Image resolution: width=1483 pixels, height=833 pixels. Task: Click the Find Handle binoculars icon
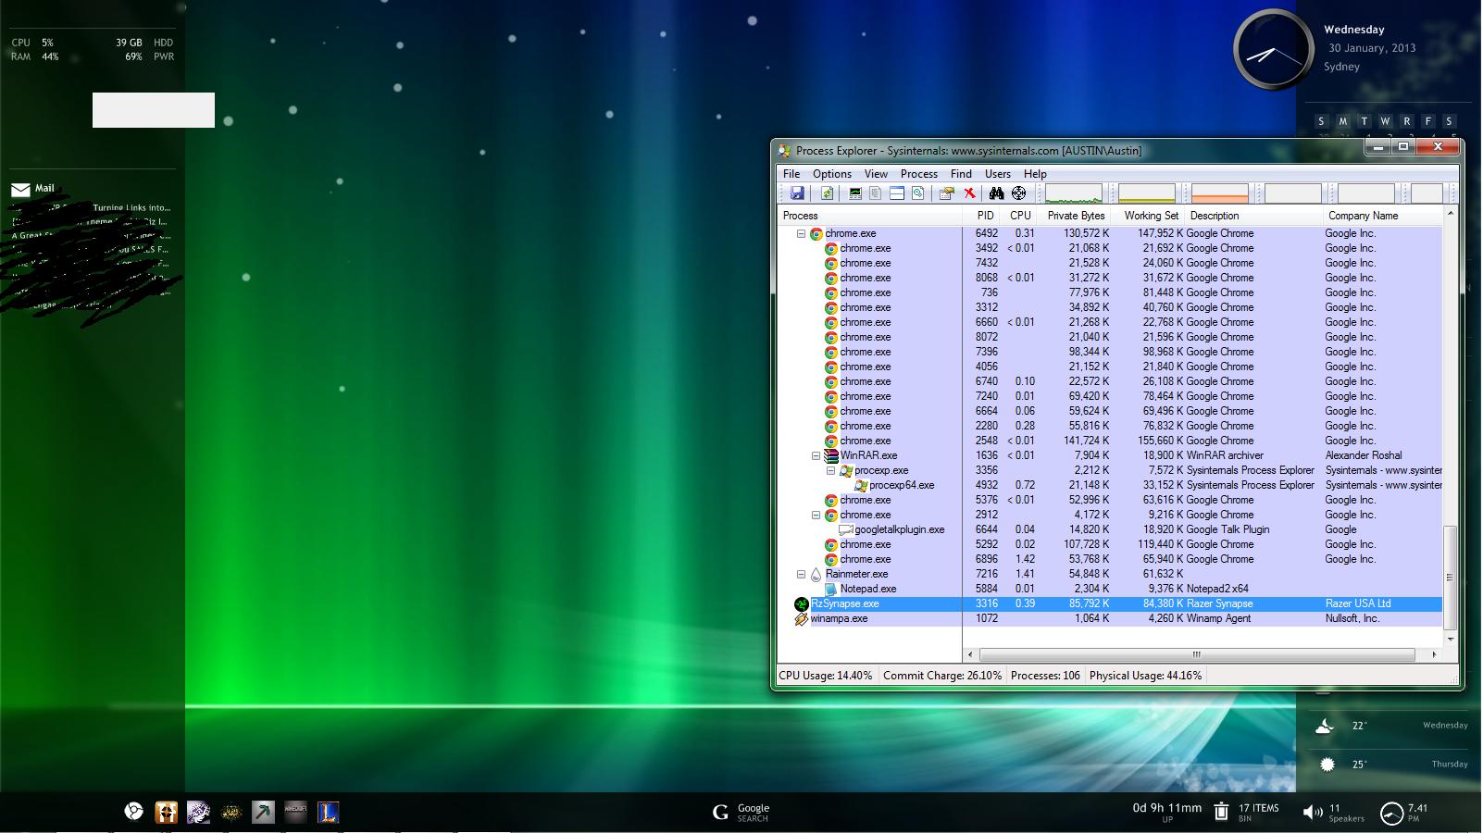(x=997, y=193)
